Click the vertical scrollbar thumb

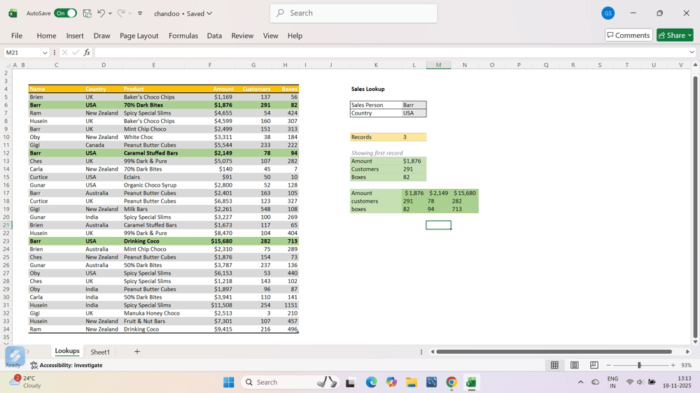pos(695,208)
